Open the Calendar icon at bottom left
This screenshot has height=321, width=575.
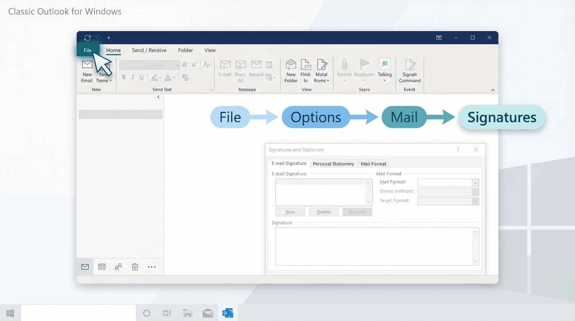click(102, 267)
